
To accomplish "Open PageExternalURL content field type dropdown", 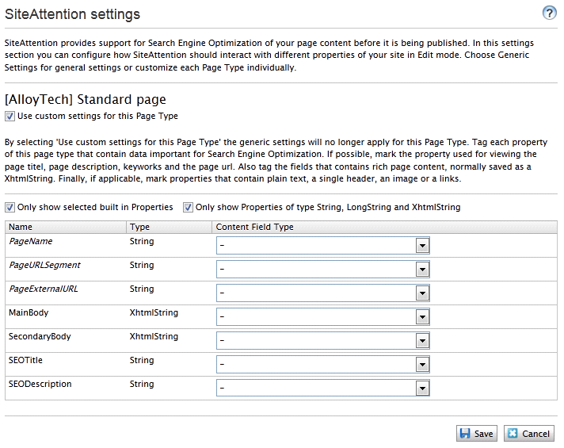I will tap(422, 293).
